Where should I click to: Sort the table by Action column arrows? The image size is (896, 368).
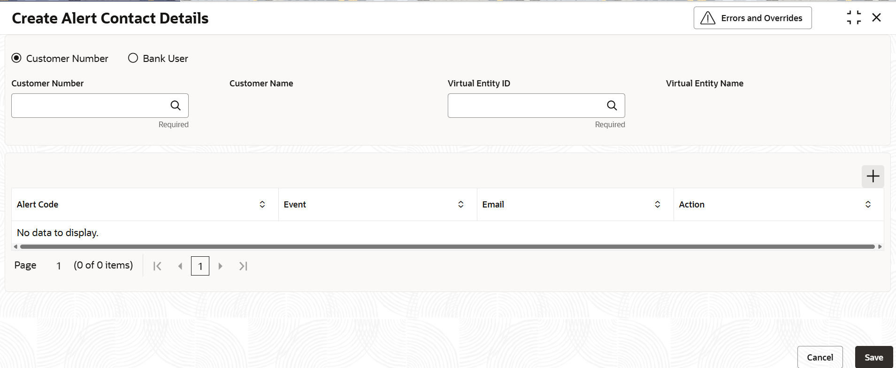click(x=868, y=205)
